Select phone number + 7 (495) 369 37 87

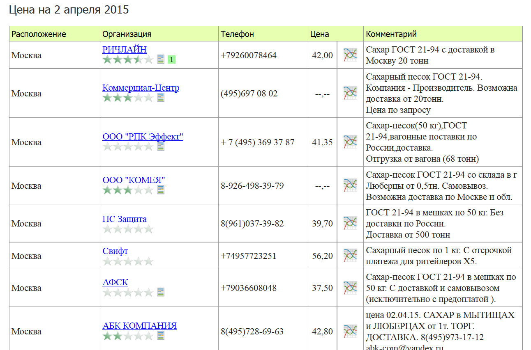[x=258, y=142]
